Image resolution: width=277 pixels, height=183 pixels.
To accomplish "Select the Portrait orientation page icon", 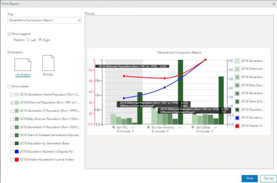I will click(48, 63).
